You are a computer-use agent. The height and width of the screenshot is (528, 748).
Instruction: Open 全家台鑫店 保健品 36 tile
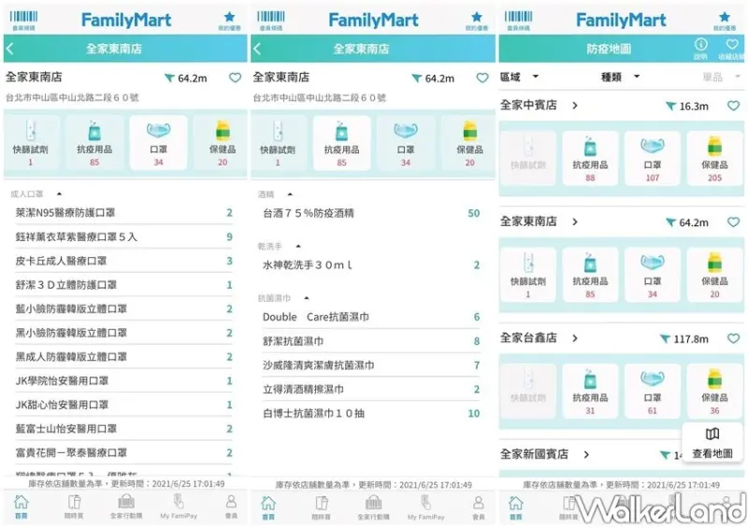pos(714,392)
